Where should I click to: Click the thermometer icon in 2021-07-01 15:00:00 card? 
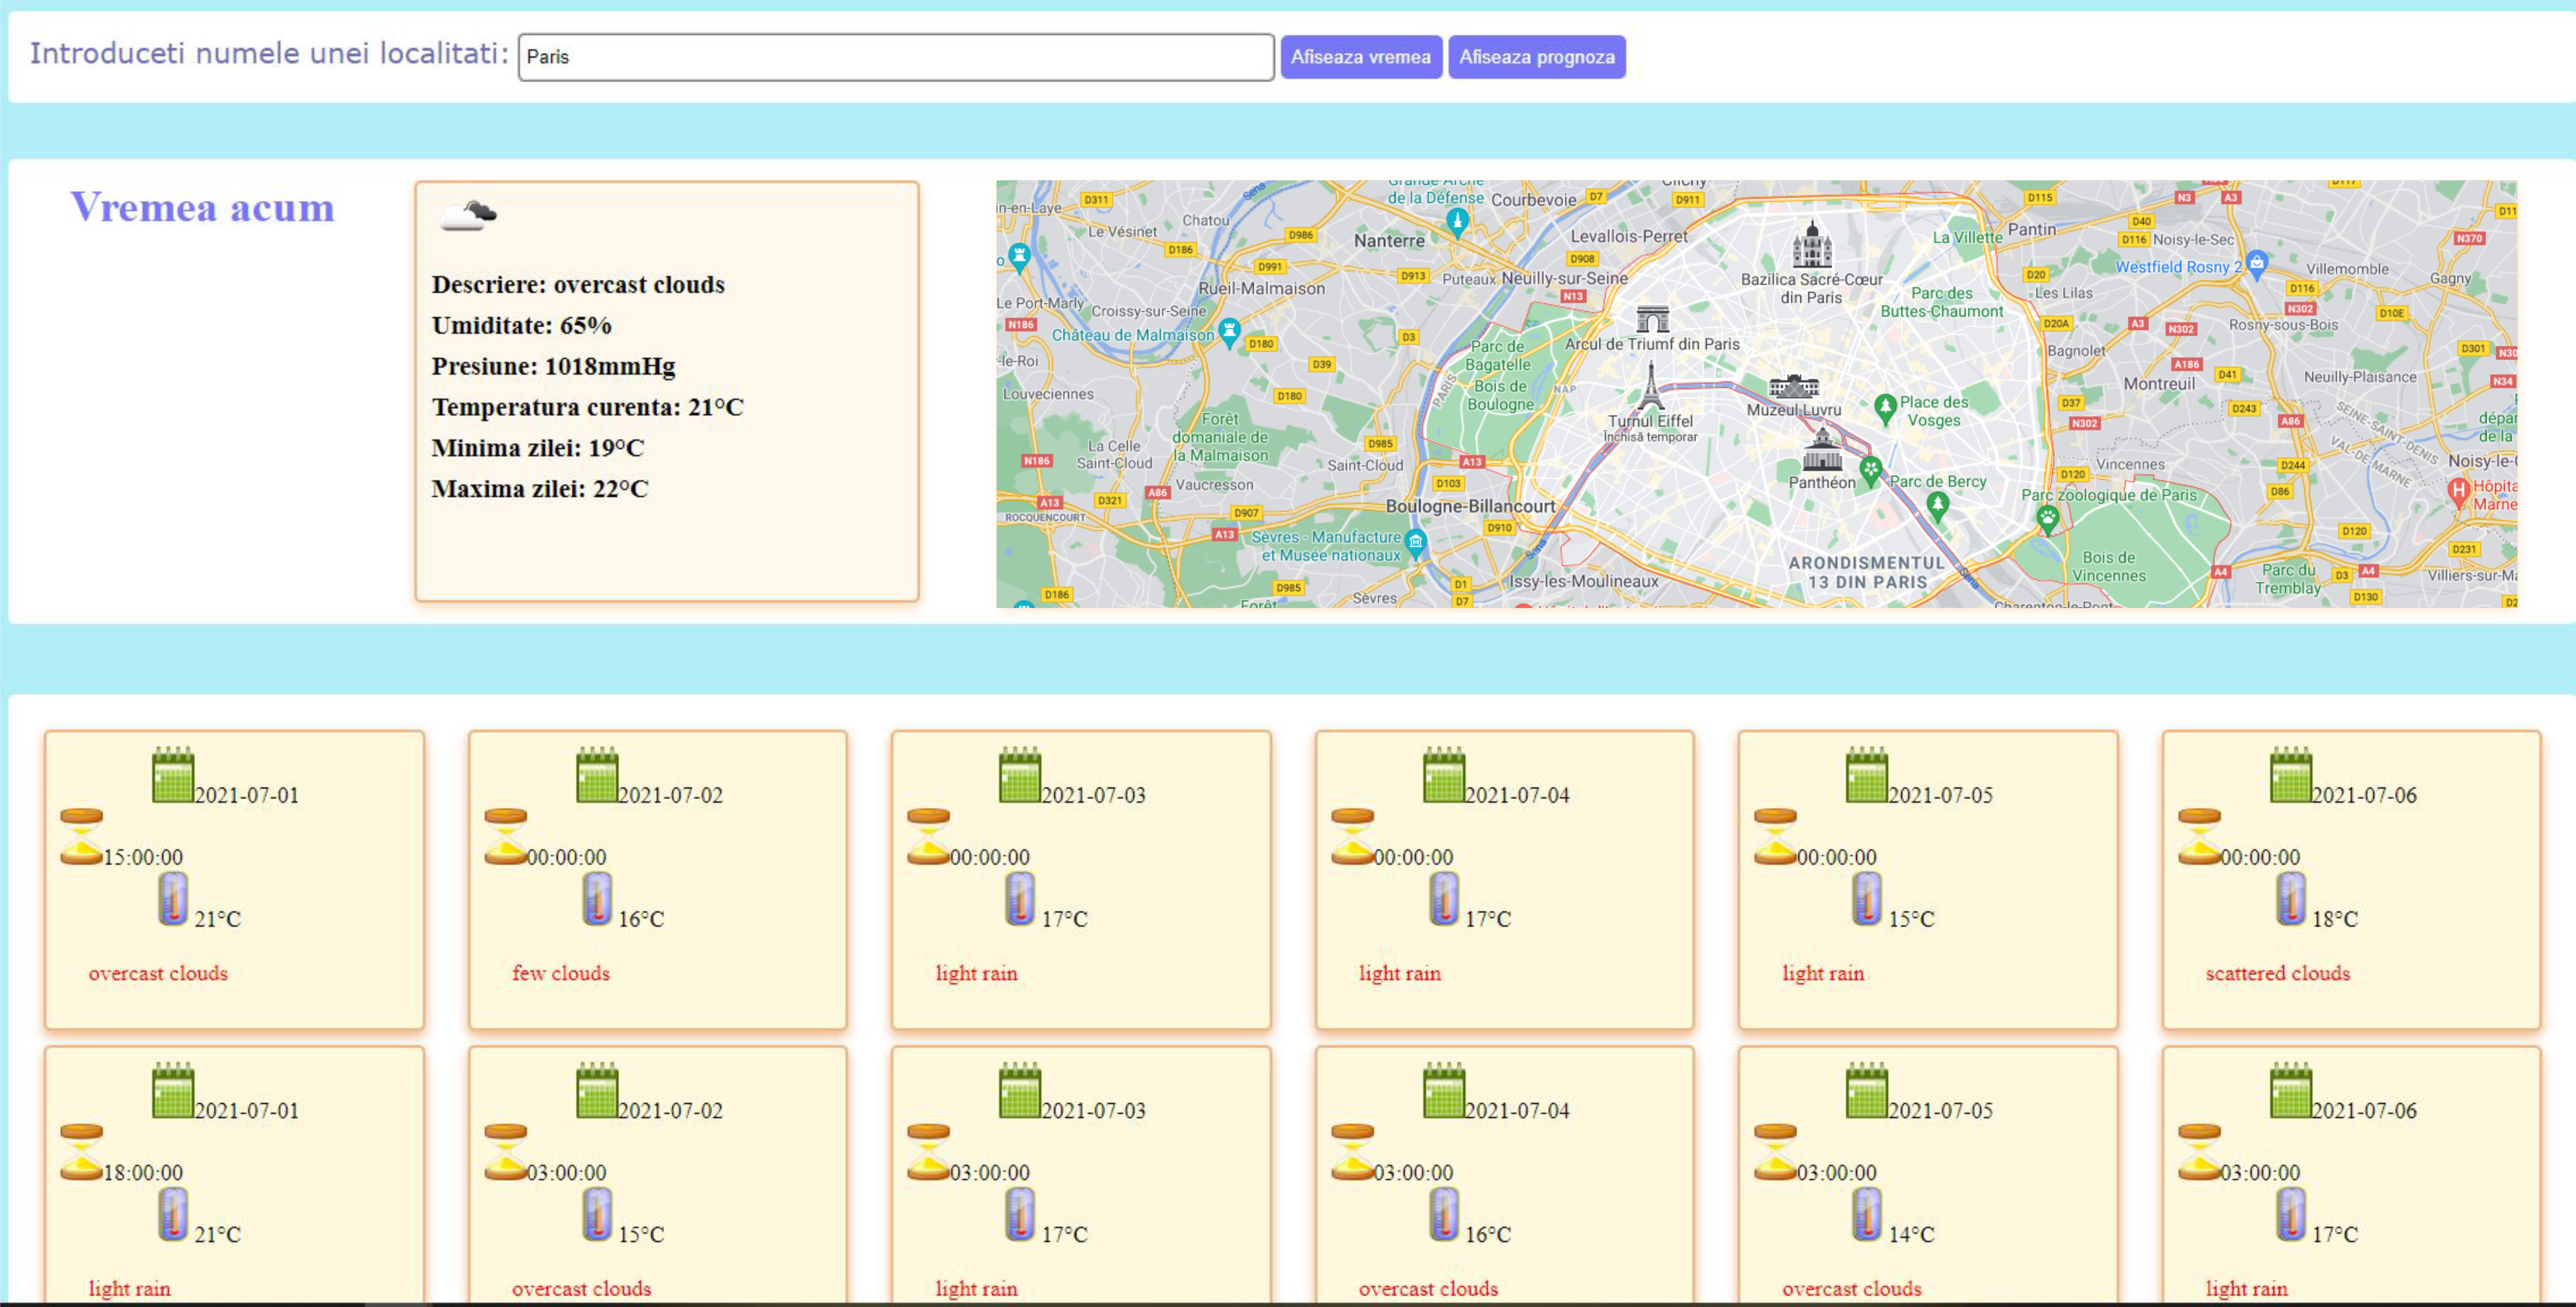click(173, 898)
